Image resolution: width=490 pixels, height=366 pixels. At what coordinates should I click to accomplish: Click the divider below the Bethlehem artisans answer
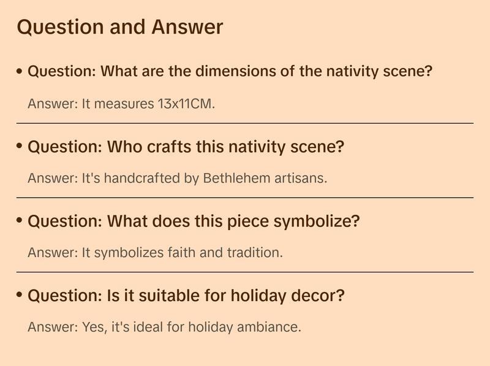[x=245, y=198]
